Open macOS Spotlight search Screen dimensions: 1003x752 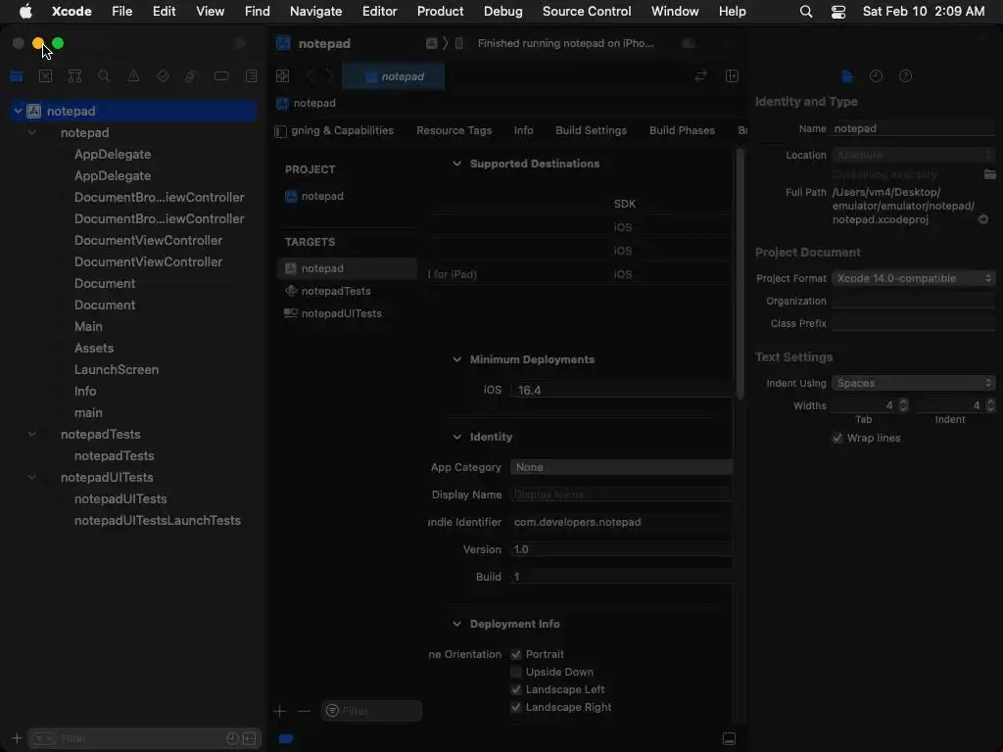click(x=806, y=12)
